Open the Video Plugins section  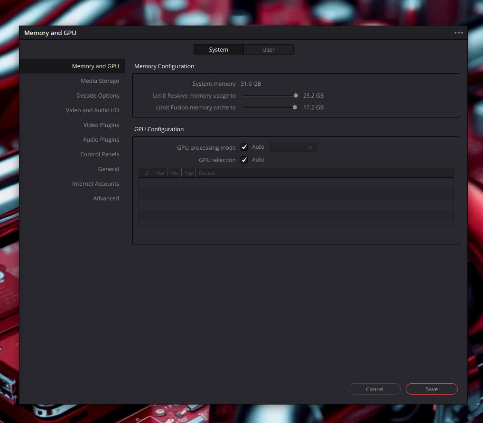coord(101,125)
